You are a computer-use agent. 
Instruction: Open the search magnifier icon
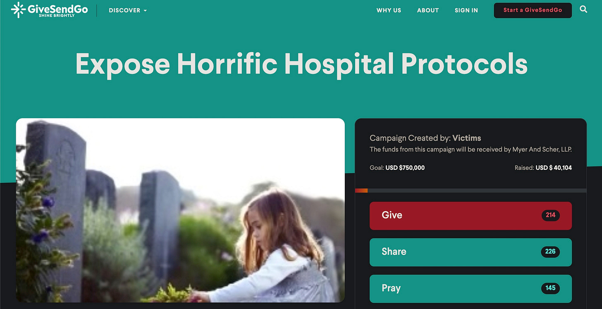pos(583,9)
